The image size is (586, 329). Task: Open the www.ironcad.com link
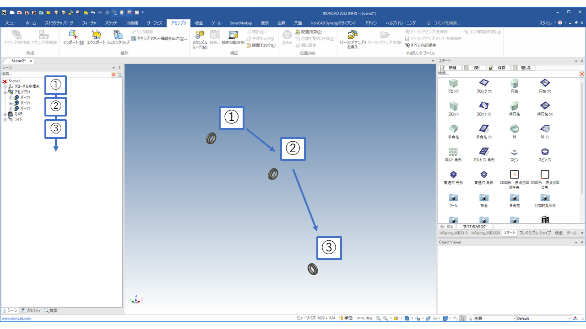(x=16, y=318)
